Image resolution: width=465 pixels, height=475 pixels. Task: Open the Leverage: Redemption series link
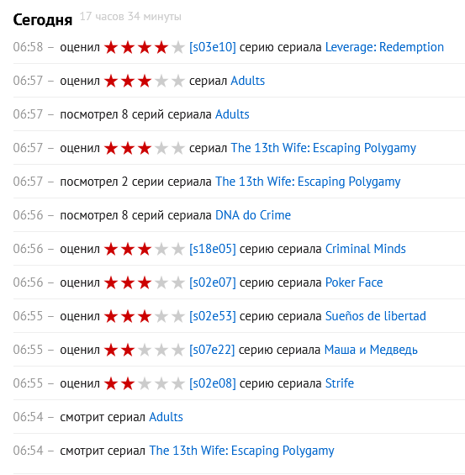(384, 47)
